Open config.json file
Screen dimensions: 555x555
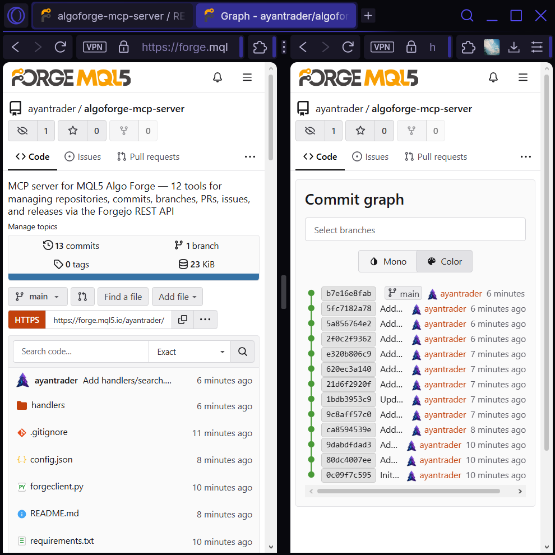(x=52, y=460)
